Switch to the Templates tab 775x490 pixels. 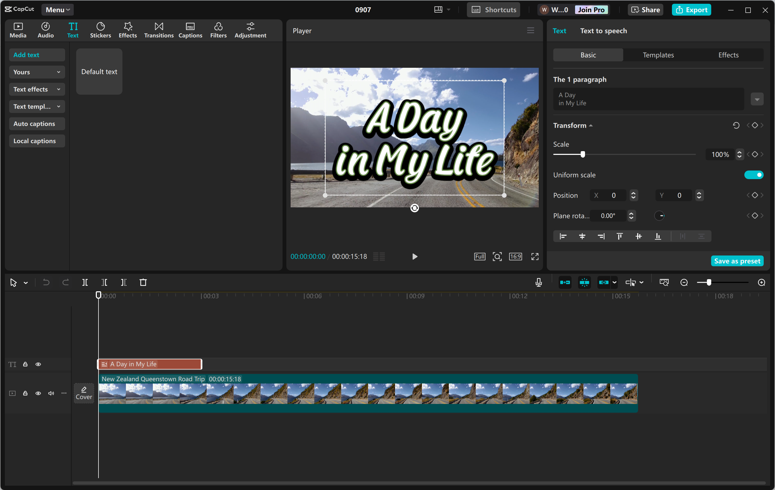tap(658, 55)
